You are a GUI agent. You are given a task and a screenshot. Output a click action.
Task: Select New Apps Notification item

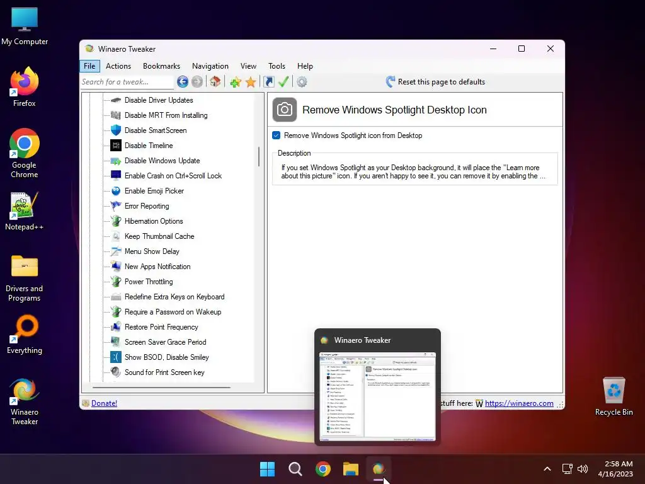point(157,267)
